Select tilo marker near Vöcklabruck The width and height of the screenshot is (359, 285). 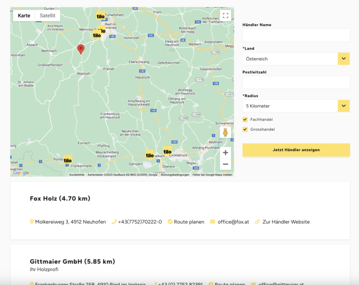167,152
